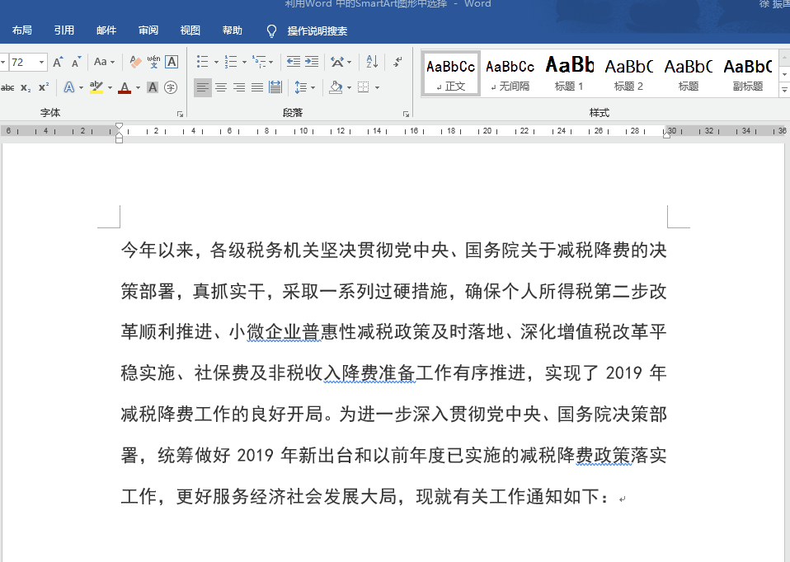Shrink the font with the decrease font icon
The width and height of the screenshot is (790, 562).
click(76, 62)
